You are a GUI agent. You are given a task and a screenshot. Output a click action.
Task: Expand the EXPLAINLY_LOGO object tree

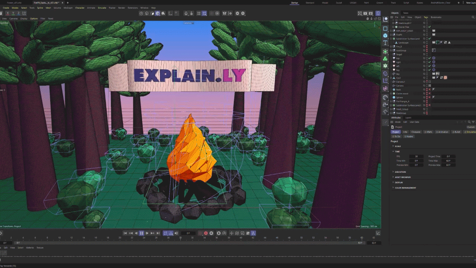coord(391,31)
